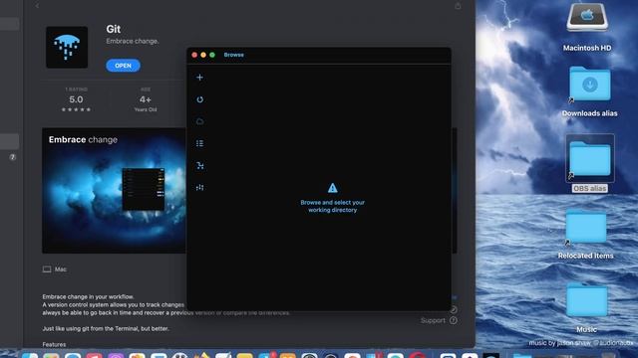Click the circular refresh arrow icon in Git sidebar
This screenshot has height=358, width=638.
(199, 99)
